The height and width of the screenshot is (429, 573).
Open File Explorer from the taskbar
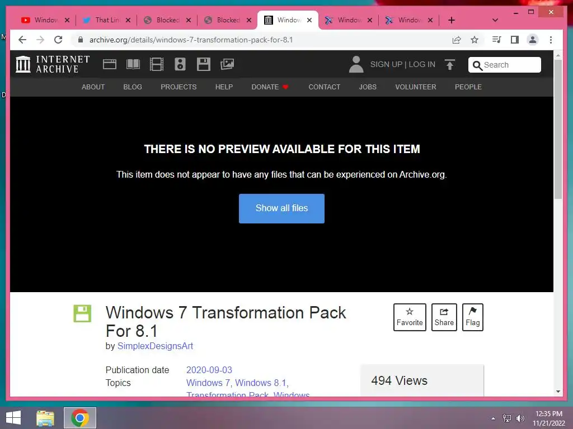pyautogui.click(x=45, y=418)
